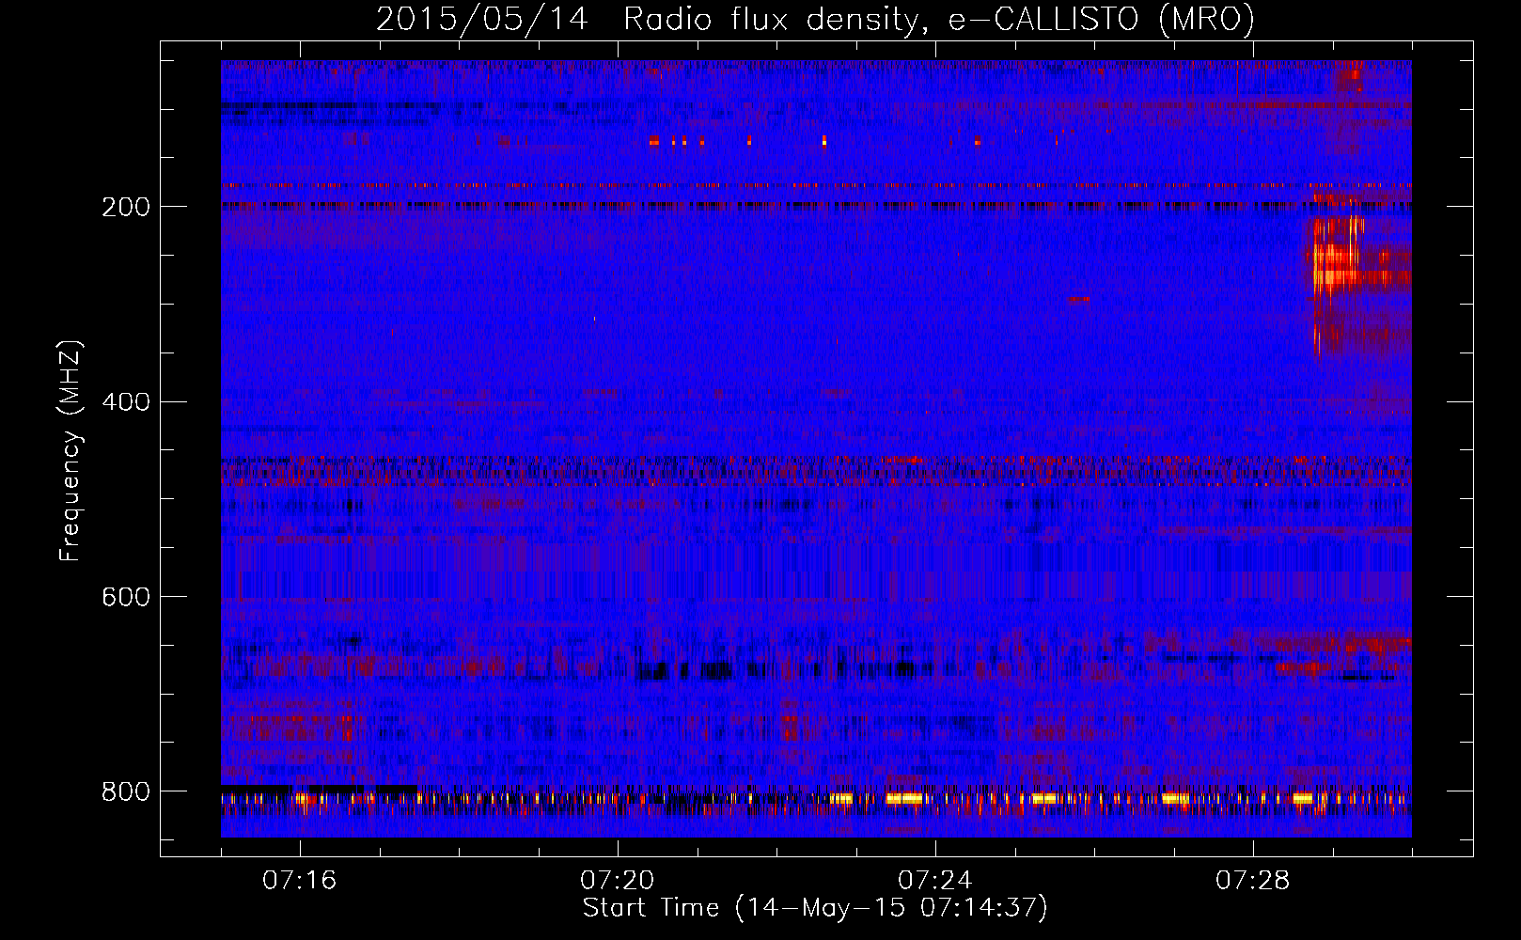Viewport: 1521px width, 940px height.
Task: Click the 07:28 time tick label
Action: pos(1253,881)
